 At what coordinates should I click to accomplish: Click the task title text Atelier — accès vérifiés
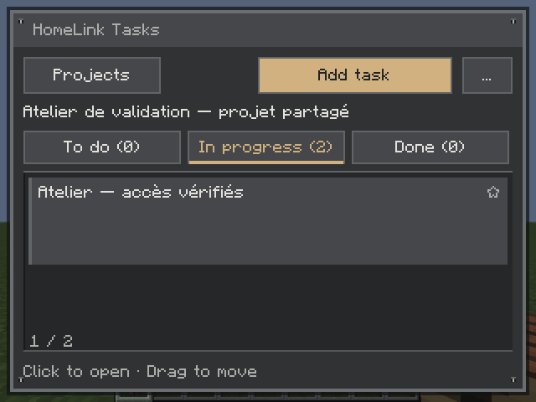coord(141,192)
